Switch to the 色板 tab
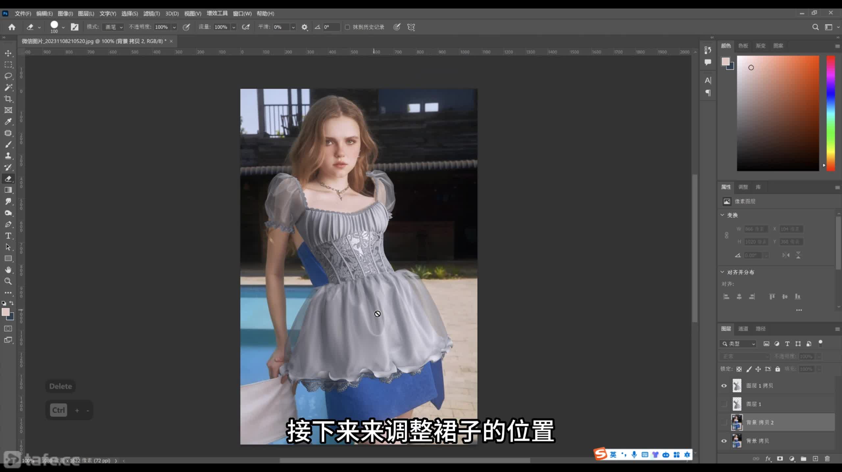 pyautogui.click(x=743, y=46)
